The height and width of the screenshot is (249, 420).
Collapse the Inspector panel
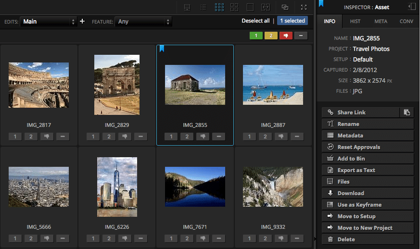tap(411, 7)
